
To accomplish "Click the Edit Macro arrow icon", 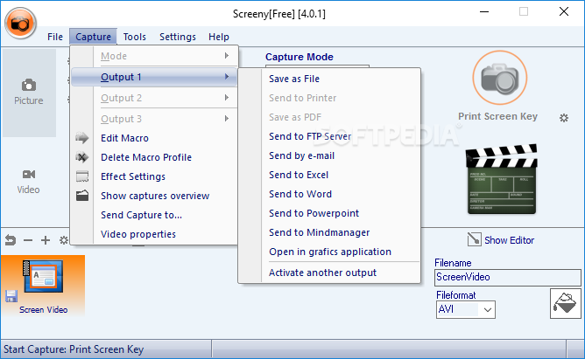I will pyautogui.click(x=82, y=138).
